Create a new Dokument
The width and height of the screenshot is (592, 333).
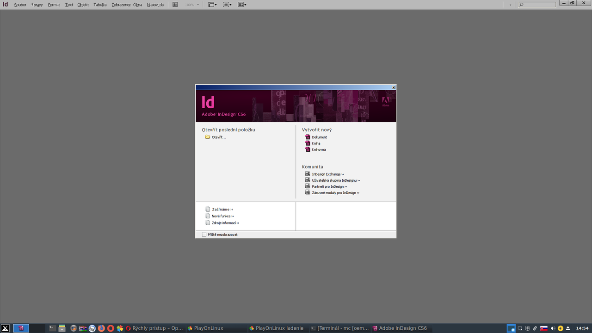[319, 137]
